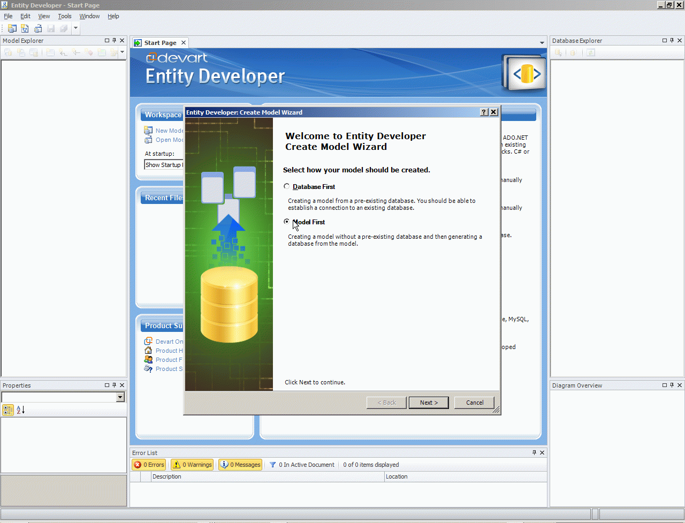Toggle the 0 Warnings filter
The width and height of the screenshot is (685, 523).
(192, 465)
